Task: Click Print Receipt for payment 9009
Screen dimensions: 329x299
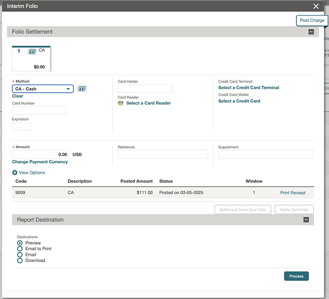Action: point(293,193)
